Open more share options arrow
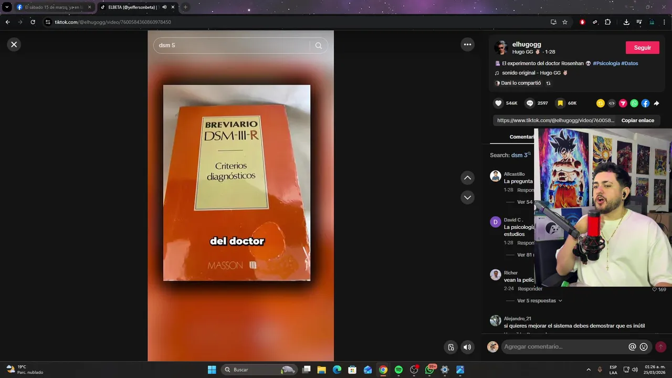This screenshot has height=378, width=672. (656, 103)
